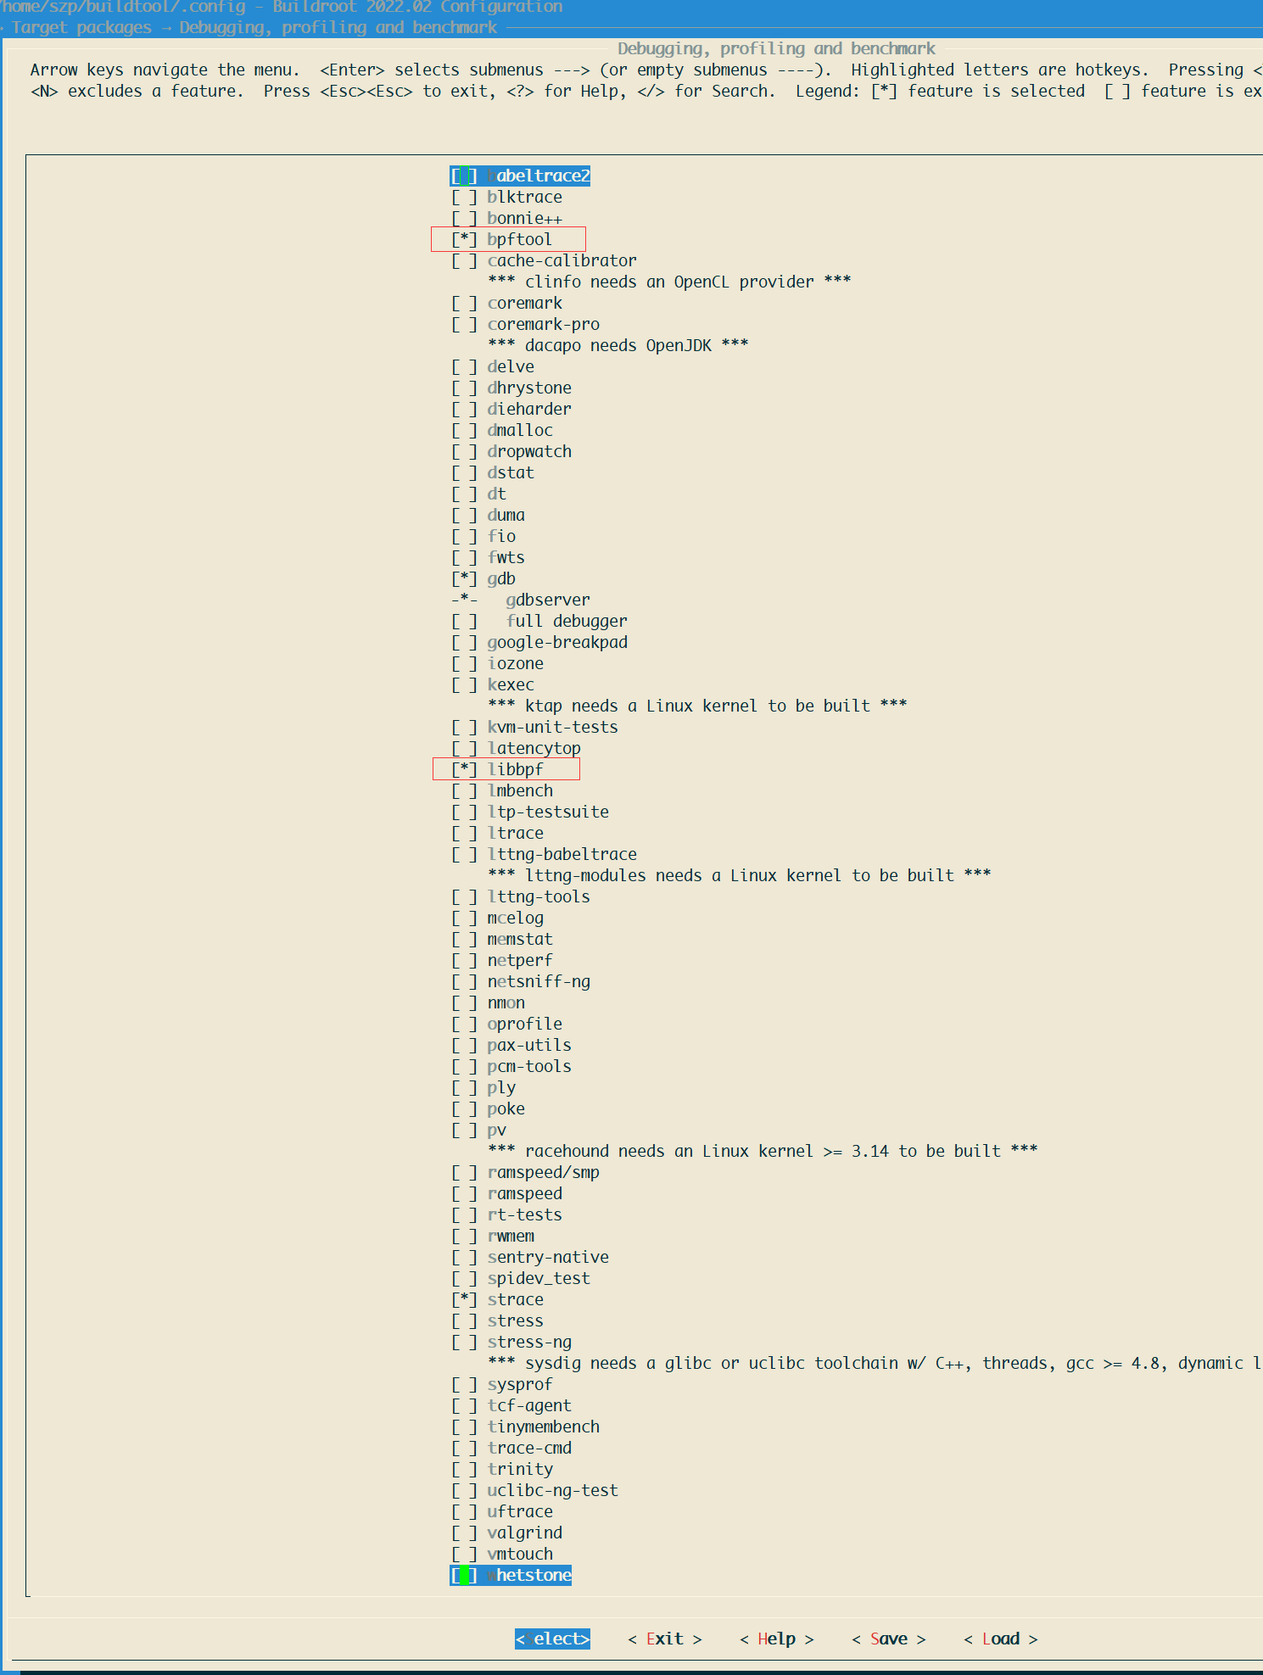Select the coremark-pro menu entry
Image resolution: width=1263 pixels, height=1675 pixels.
click(x=525, y=324)
